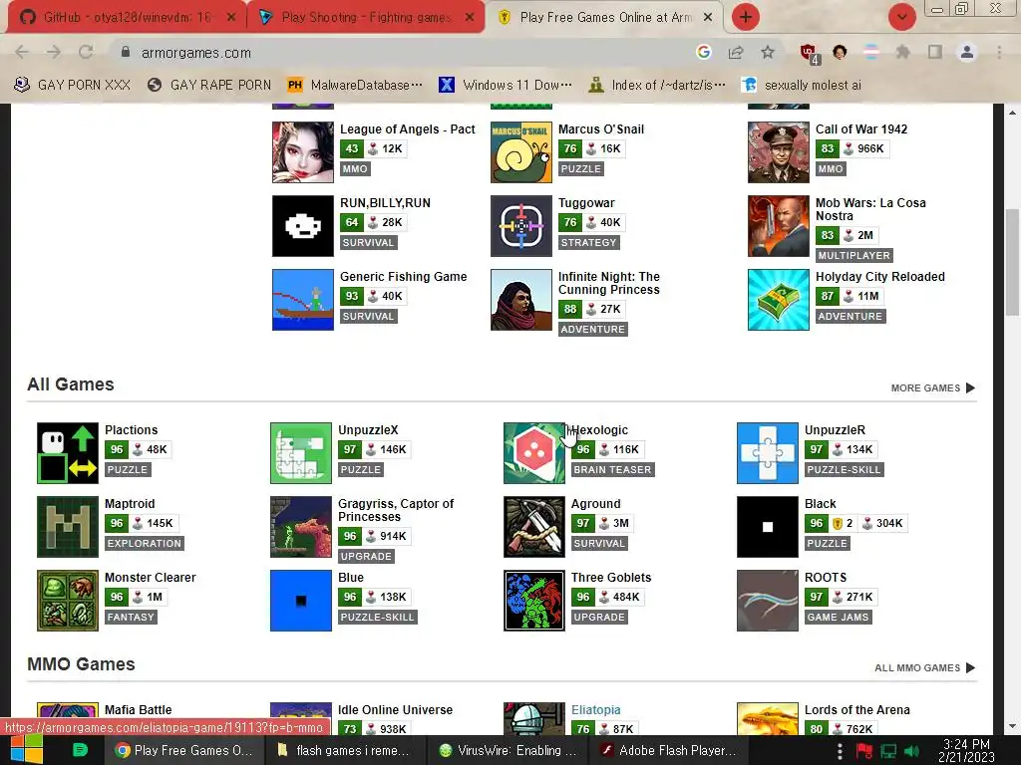1021x765 pixels.
Task: Open Monster Clearer game icon
Action: 68,601
